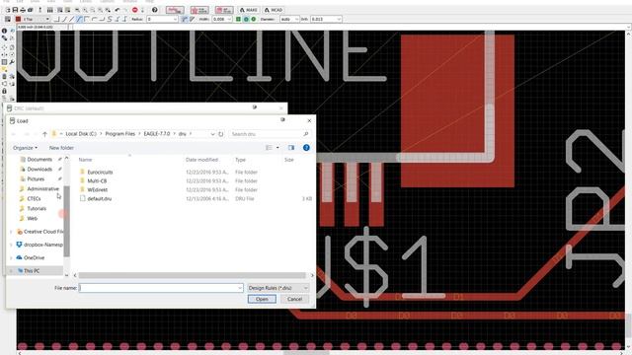Screen dimensions: 632x355
Task: Select the Eurocircuits folder
Action: [100, 172]
